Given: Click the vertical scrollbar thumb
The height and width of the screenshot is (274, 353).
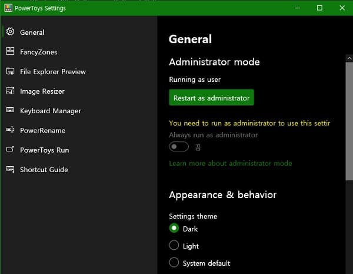Looking at the screenshot, I should coord(349,121).
